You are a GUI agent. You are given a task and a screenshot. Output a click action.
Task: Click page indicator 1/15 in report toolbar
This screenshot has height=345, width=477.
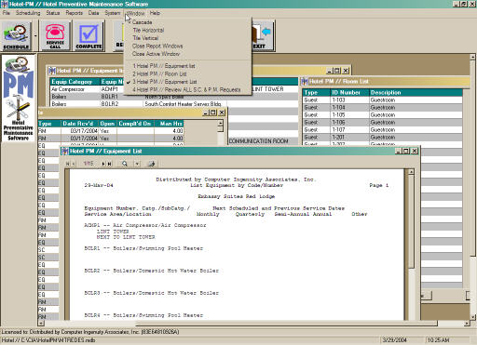[x=89, y=164]
